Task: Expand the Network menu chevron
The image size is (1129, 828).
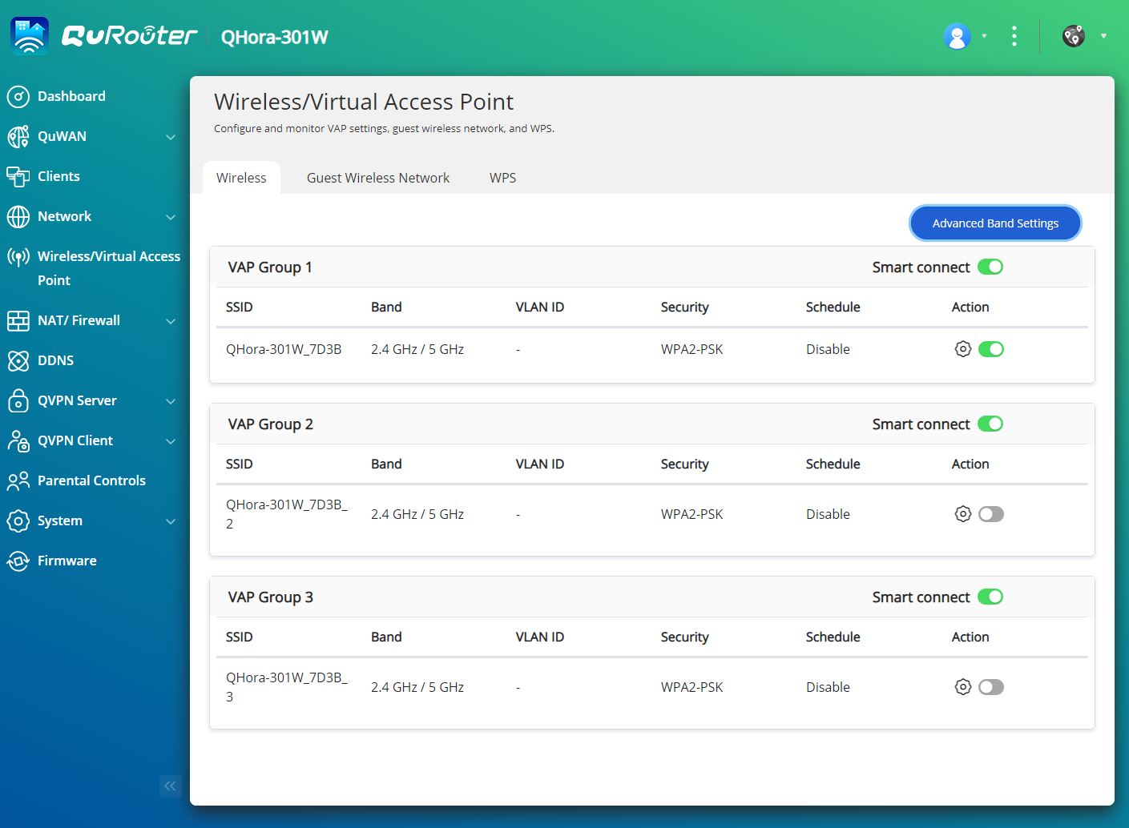Action: [171, 217]
